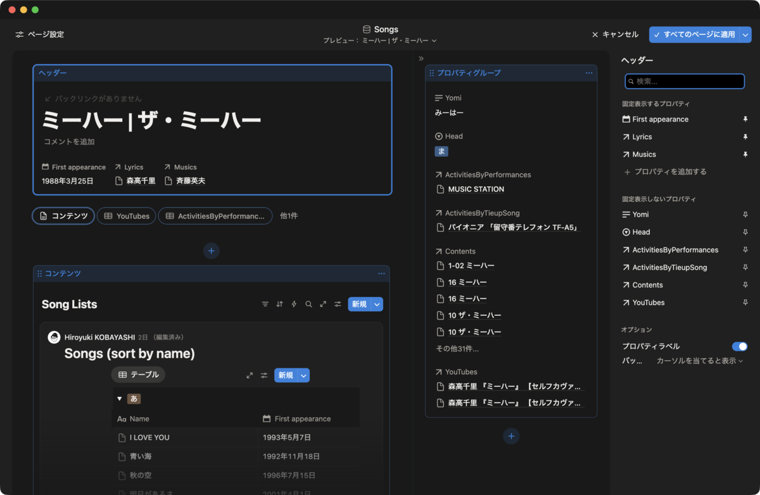Click the 1993年5月7日 date cell
The image size is (760, 495).
(287, 437)
